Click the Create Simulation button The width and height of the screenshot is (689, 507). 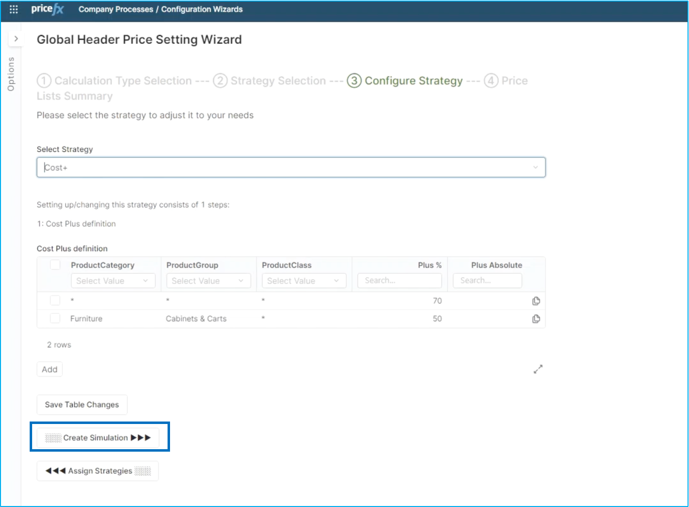tap(98, 438)
